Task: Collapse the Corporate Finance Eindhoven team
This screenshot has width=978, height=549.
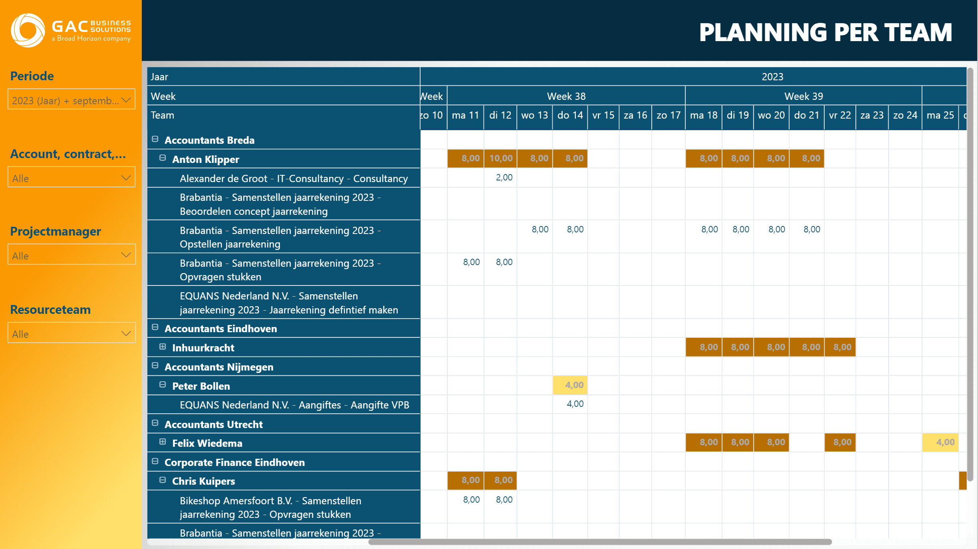Action: click(x=155, y=462)
